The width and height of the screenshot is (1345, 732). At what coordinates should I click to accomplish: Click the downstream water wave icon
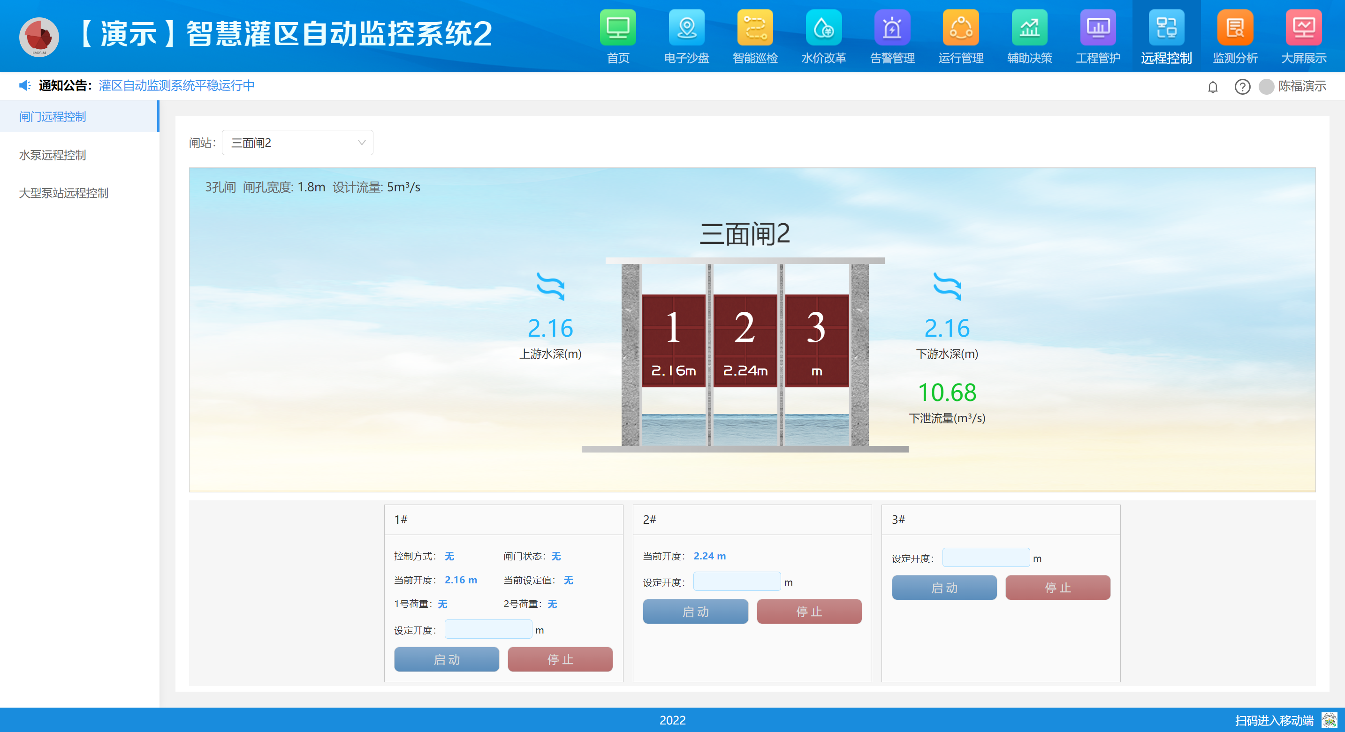pyautogui.click(x=947, y=286)
